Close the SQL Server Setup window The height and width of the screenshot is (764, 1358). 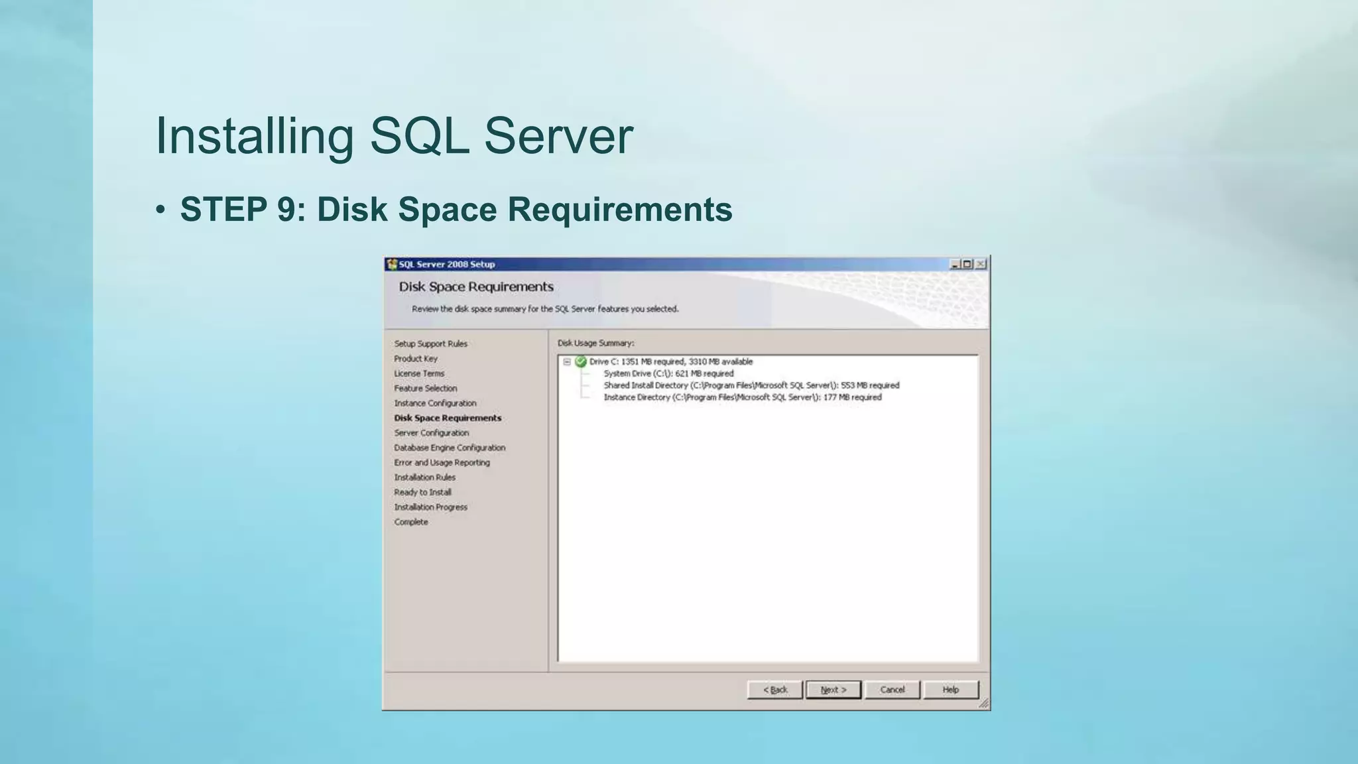click(981, 264)
